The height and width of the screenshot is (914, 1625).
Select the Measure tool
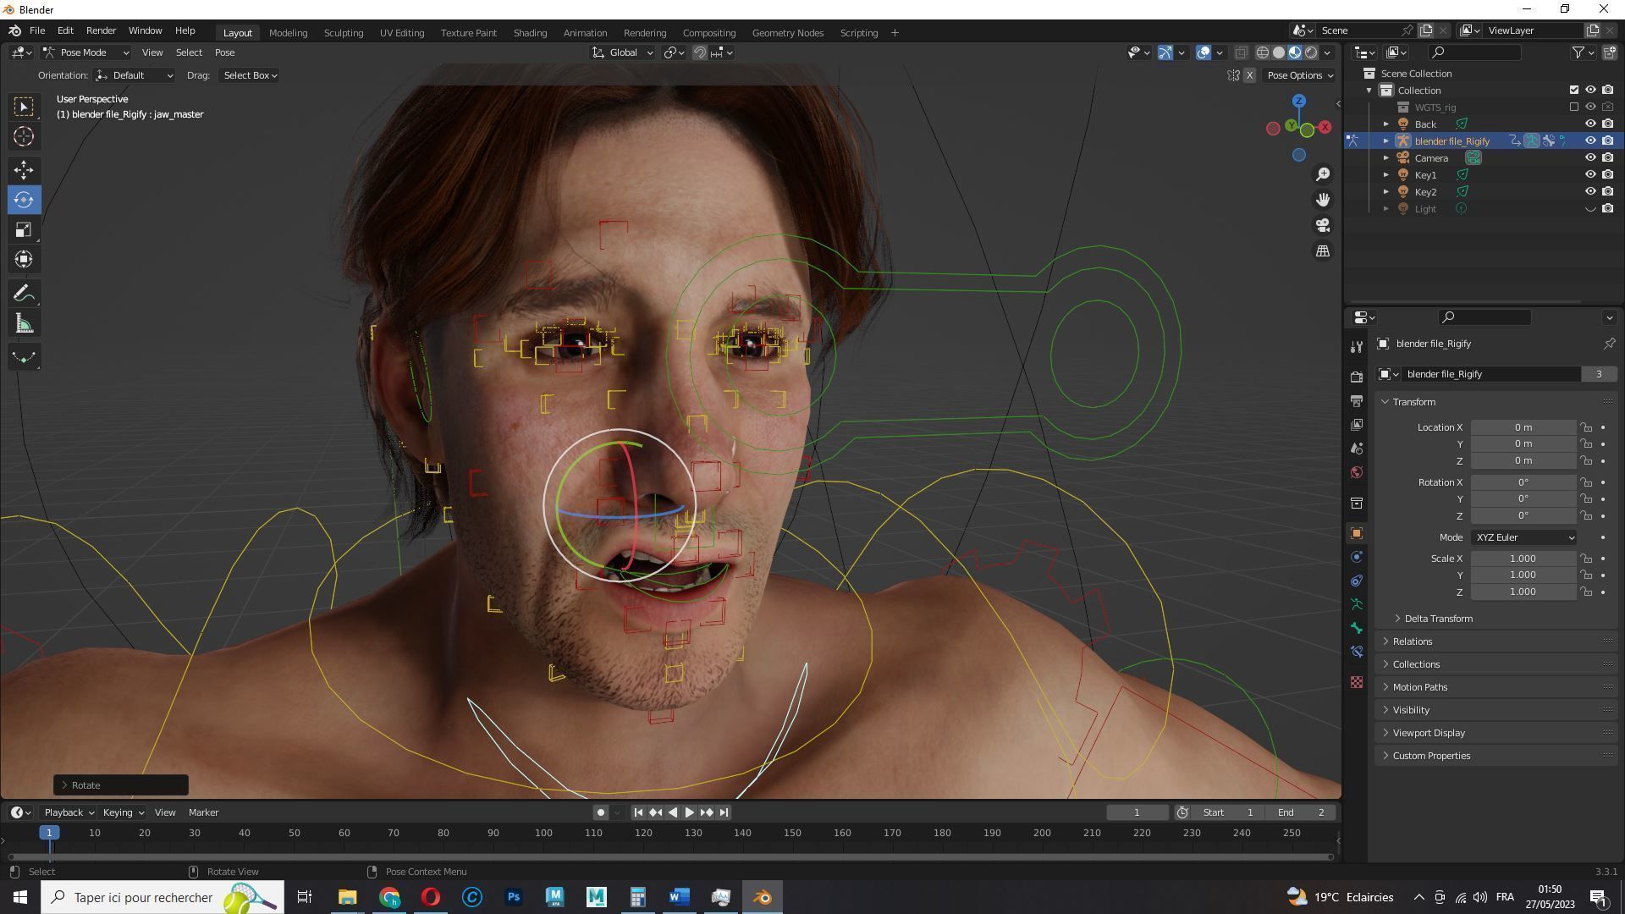click(x=23, y=322)
